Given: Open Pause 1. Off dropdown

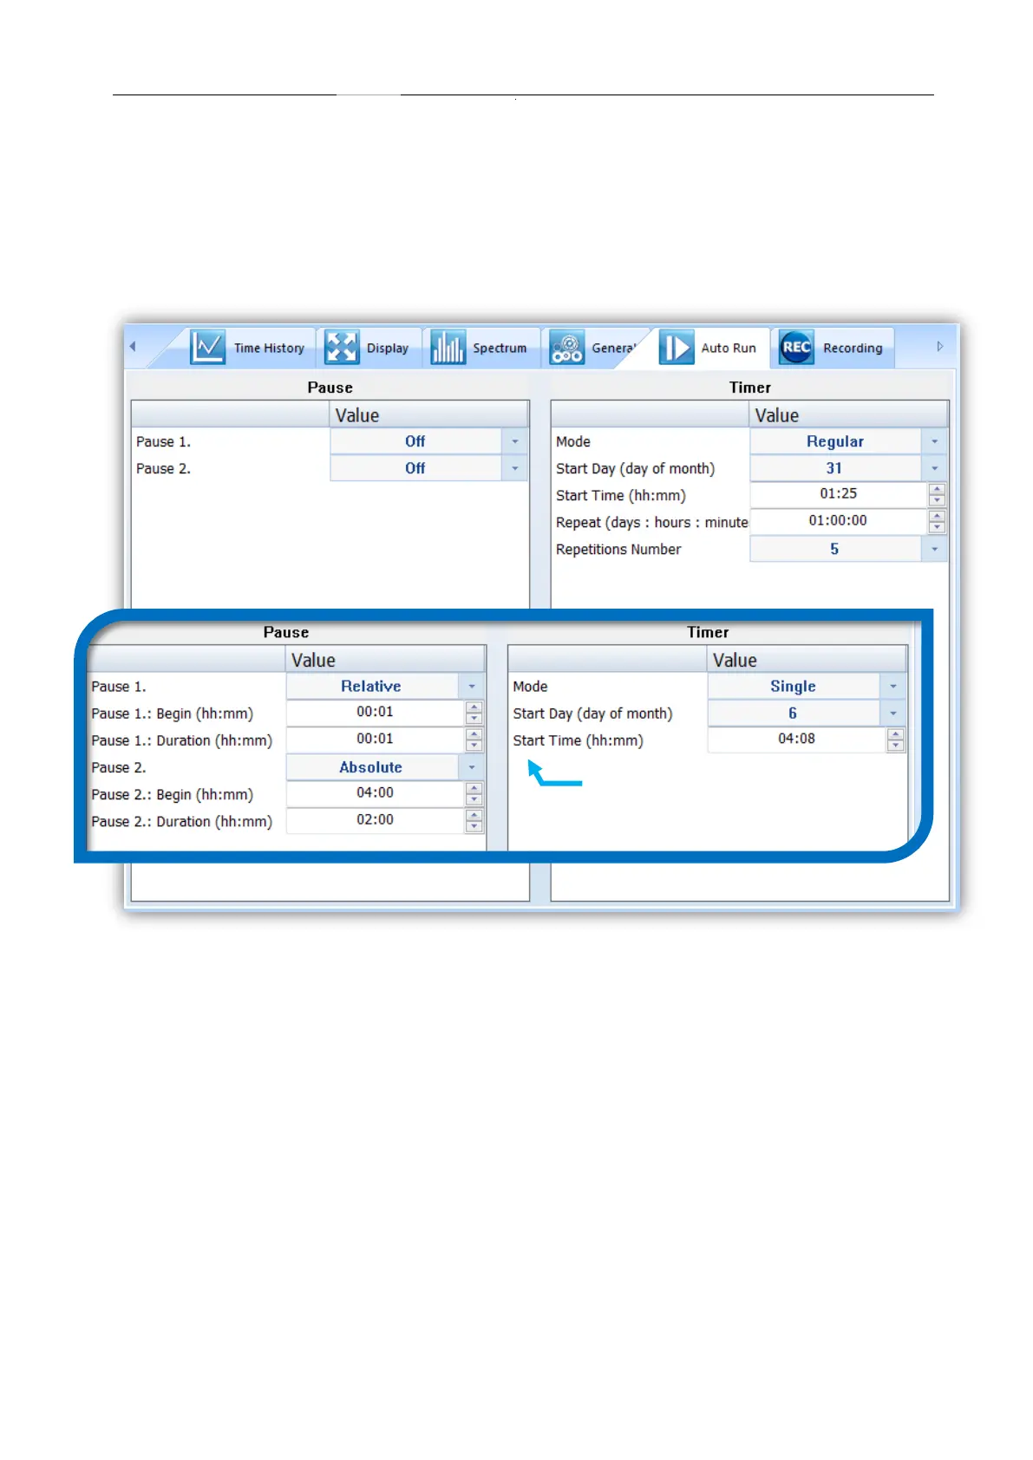Looking at the screenshot, I should point(515,441).
